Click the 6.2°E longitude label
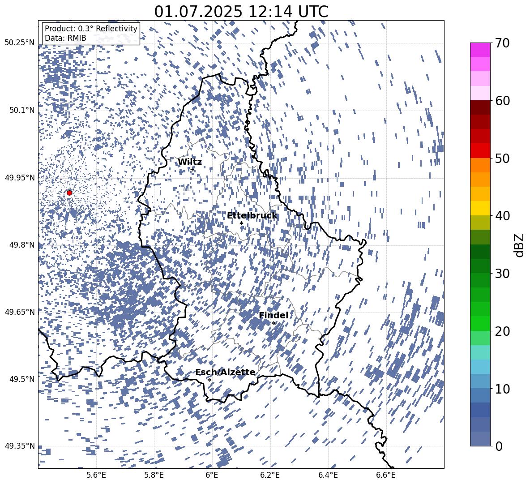This screenshot has width=530, height=484. point(270,475)
